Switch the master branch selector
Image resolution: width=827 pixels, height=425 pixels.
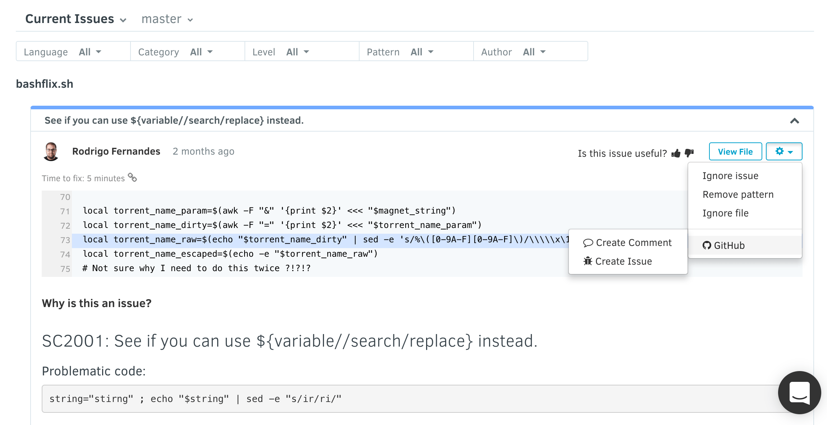[167, 19]
